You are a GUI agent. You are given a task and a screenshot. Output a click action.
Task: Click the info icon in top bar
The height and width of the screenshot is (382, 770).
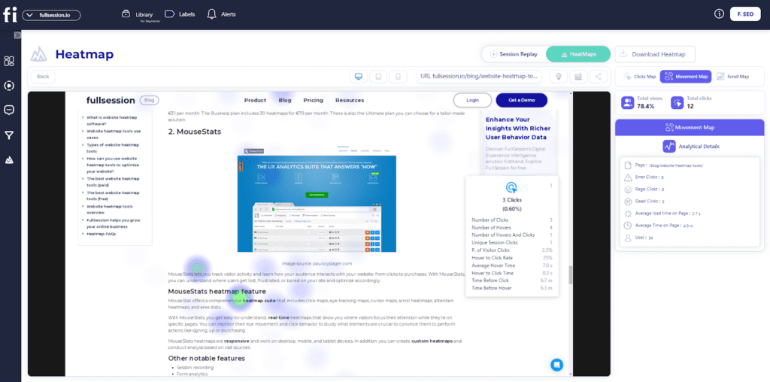pyautogui.click(x=718, y=14)
